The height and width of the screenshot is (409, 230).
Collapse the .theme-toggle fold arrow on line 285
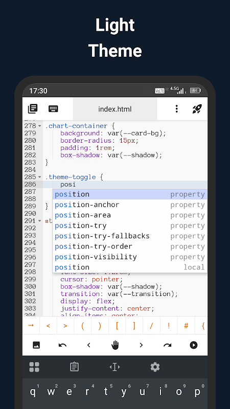click(40, 177)
